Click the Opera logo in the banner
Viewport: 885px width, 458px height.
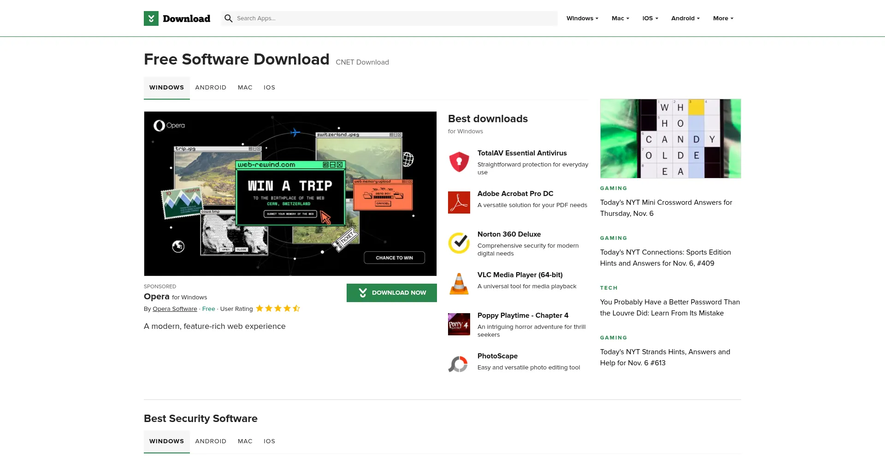[169, 125]
